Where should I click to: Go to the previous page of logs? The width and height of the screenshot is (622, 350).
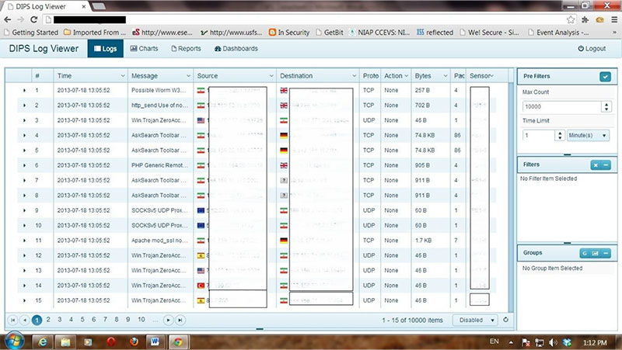point(25,320)
